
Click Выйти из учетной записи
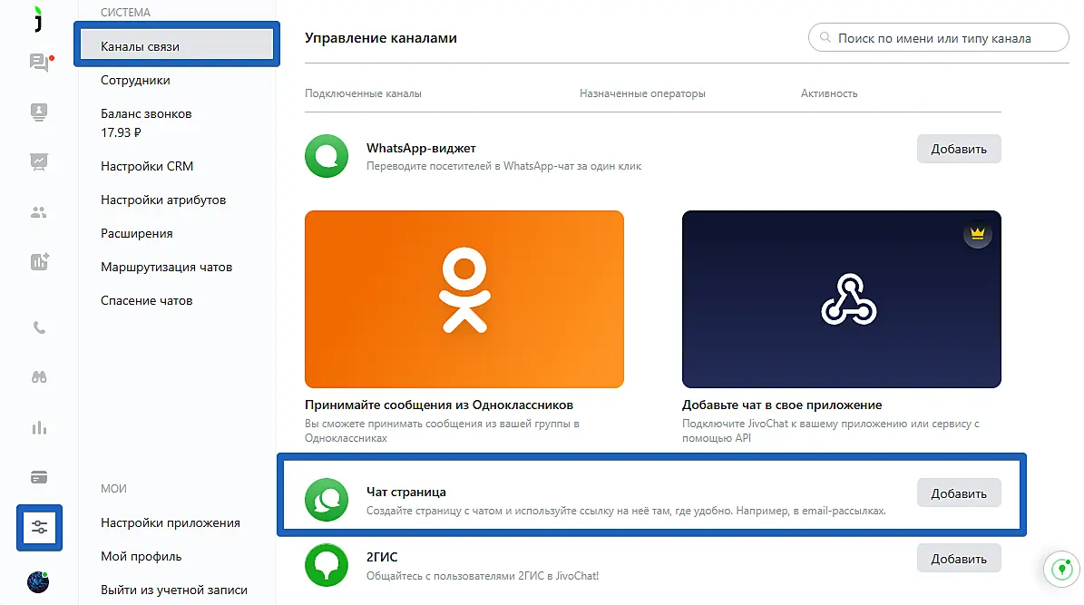(x=174, y=590)
